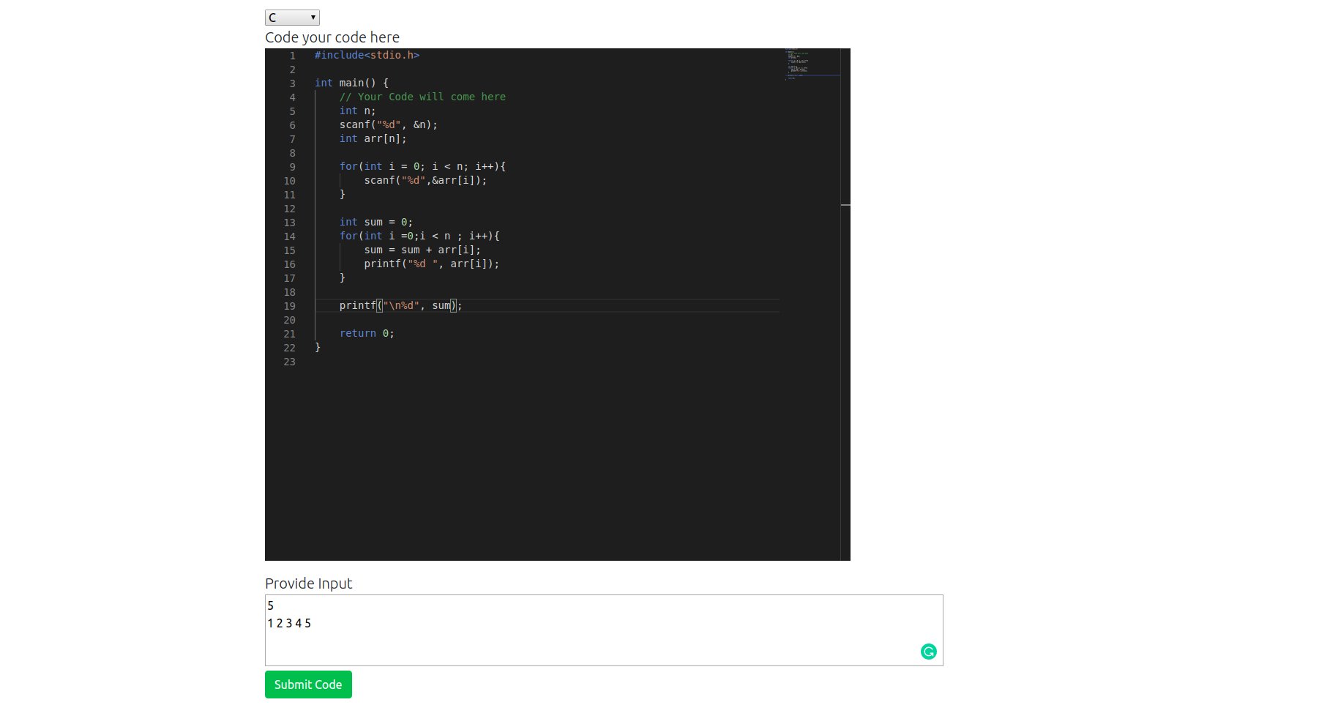
Task: Click the closing brace on line 11
Action: pyautogui.click(x=343, y=194)
